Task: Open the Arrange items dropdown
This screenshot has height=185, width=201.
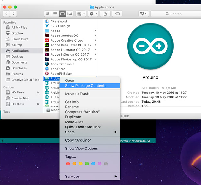Action: click(80, 14)
